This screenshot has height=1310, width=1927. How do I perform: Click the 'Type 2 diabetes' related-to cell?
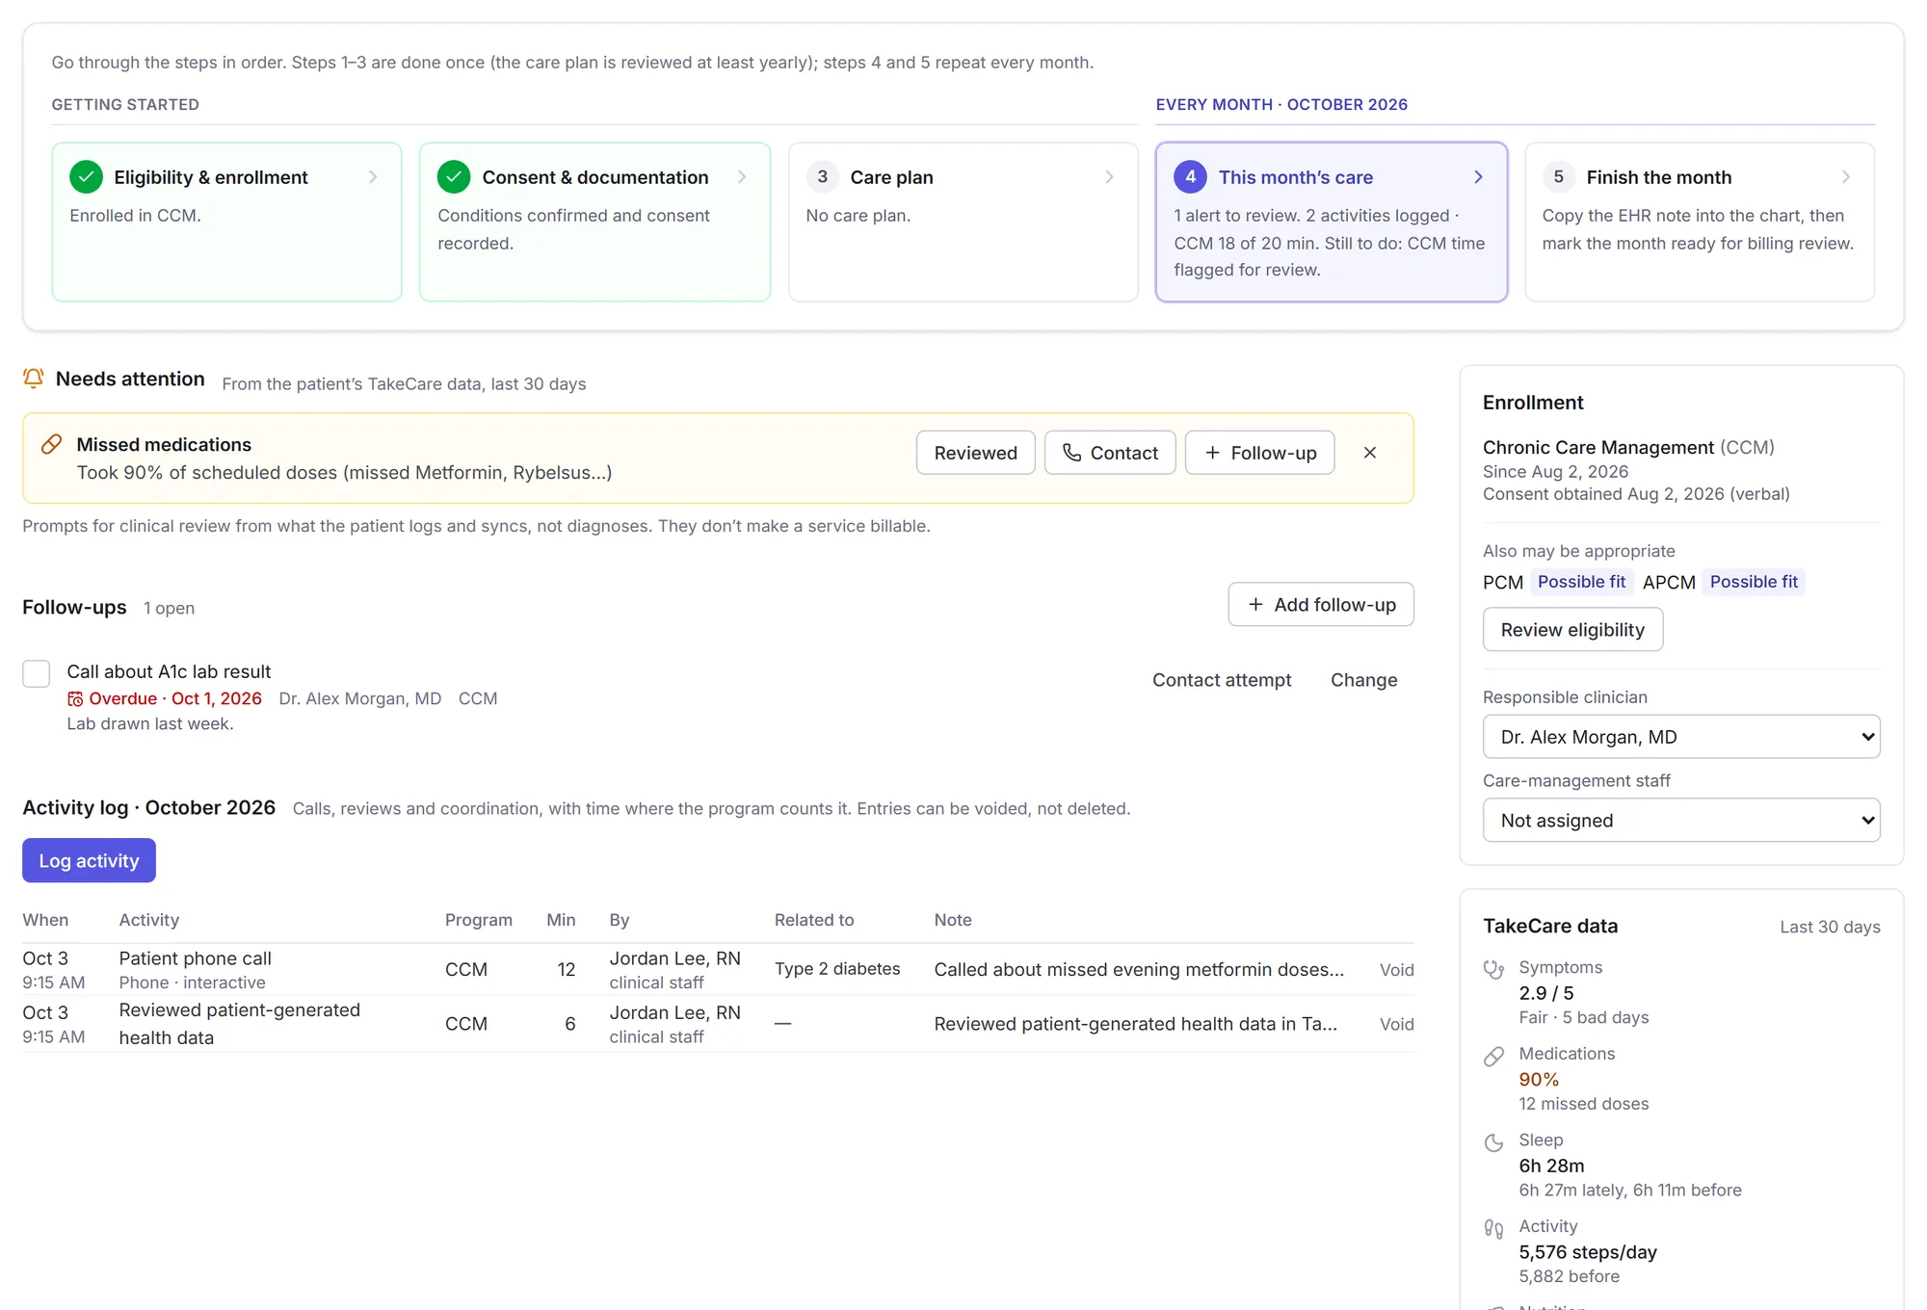click(837, 969)
